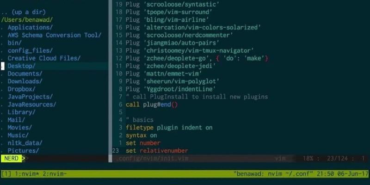
Task: Expand the config_files/ directory node
Action: [30, 51]
